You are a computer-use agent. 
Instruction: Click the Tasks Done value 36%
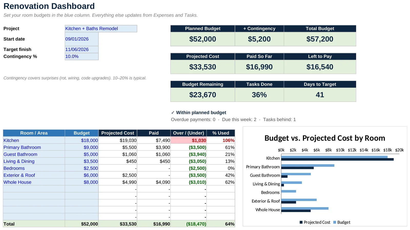point(259,95)
